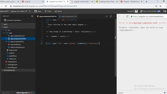Screen dimensions: 167x94
Task: Open app.module.ts file
Action: click(16, 44)
